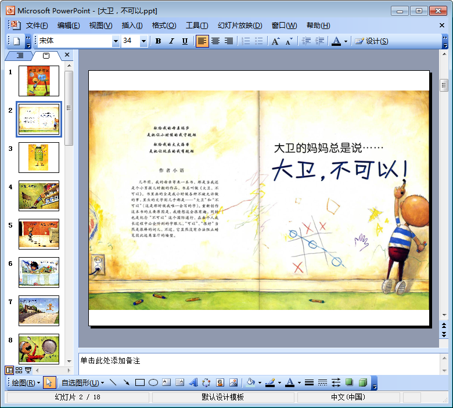Open the 格式(O) menu
The width and height of the screenshot is (453, 408).
(164, 26)
